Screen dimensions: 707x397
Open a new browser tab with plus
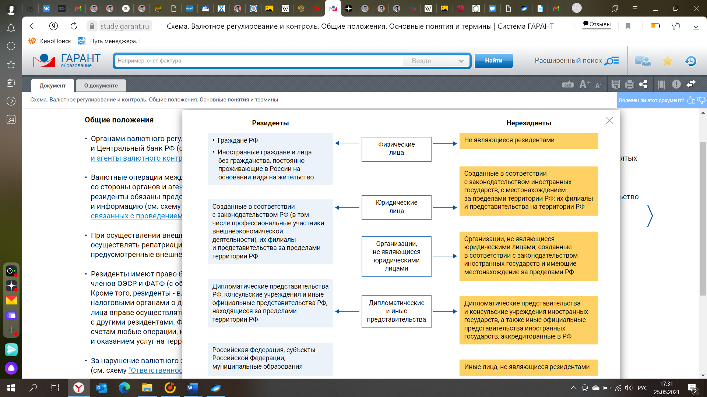(x=577, y=8)
